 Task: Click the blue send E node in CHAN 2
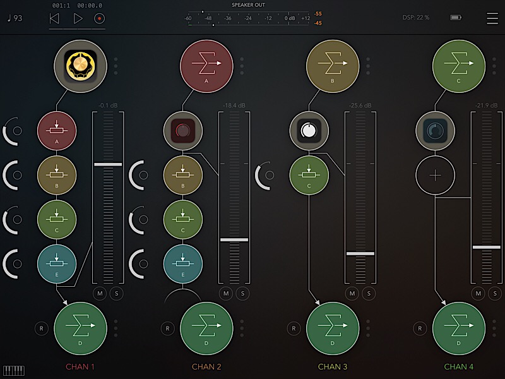(183, 263)
